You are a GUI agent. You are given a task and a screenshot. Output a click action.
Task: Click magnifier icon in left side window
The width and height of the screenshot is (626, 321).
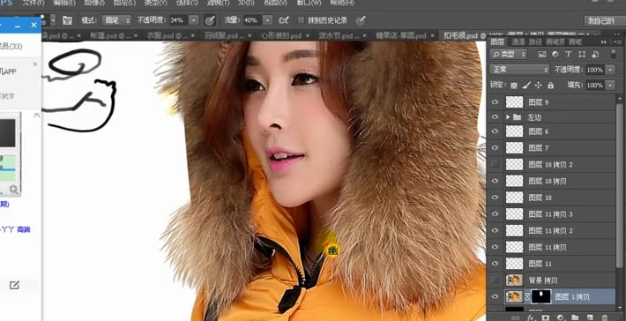pos(13,190)
